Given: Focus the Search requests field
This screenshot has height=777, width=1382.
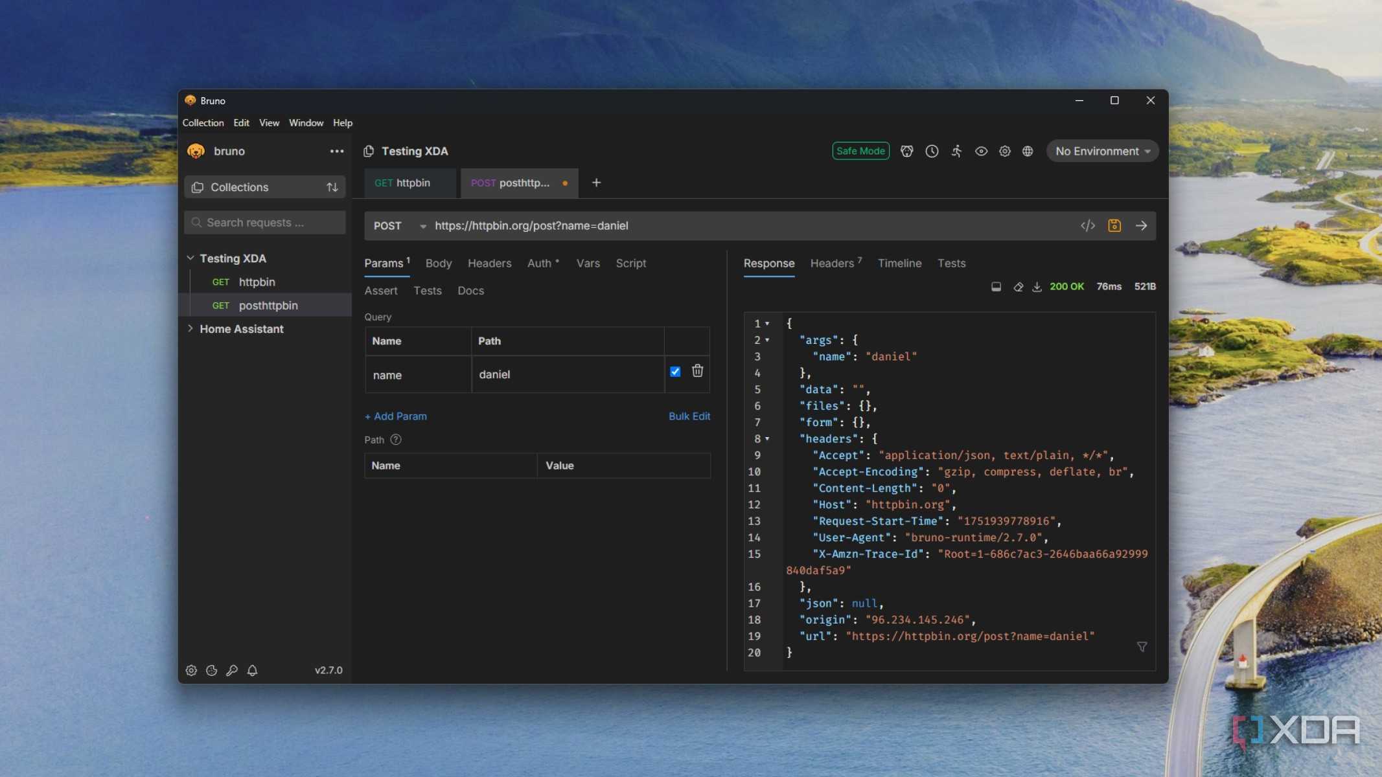Looking at the screenshot, I should (264, 222).
